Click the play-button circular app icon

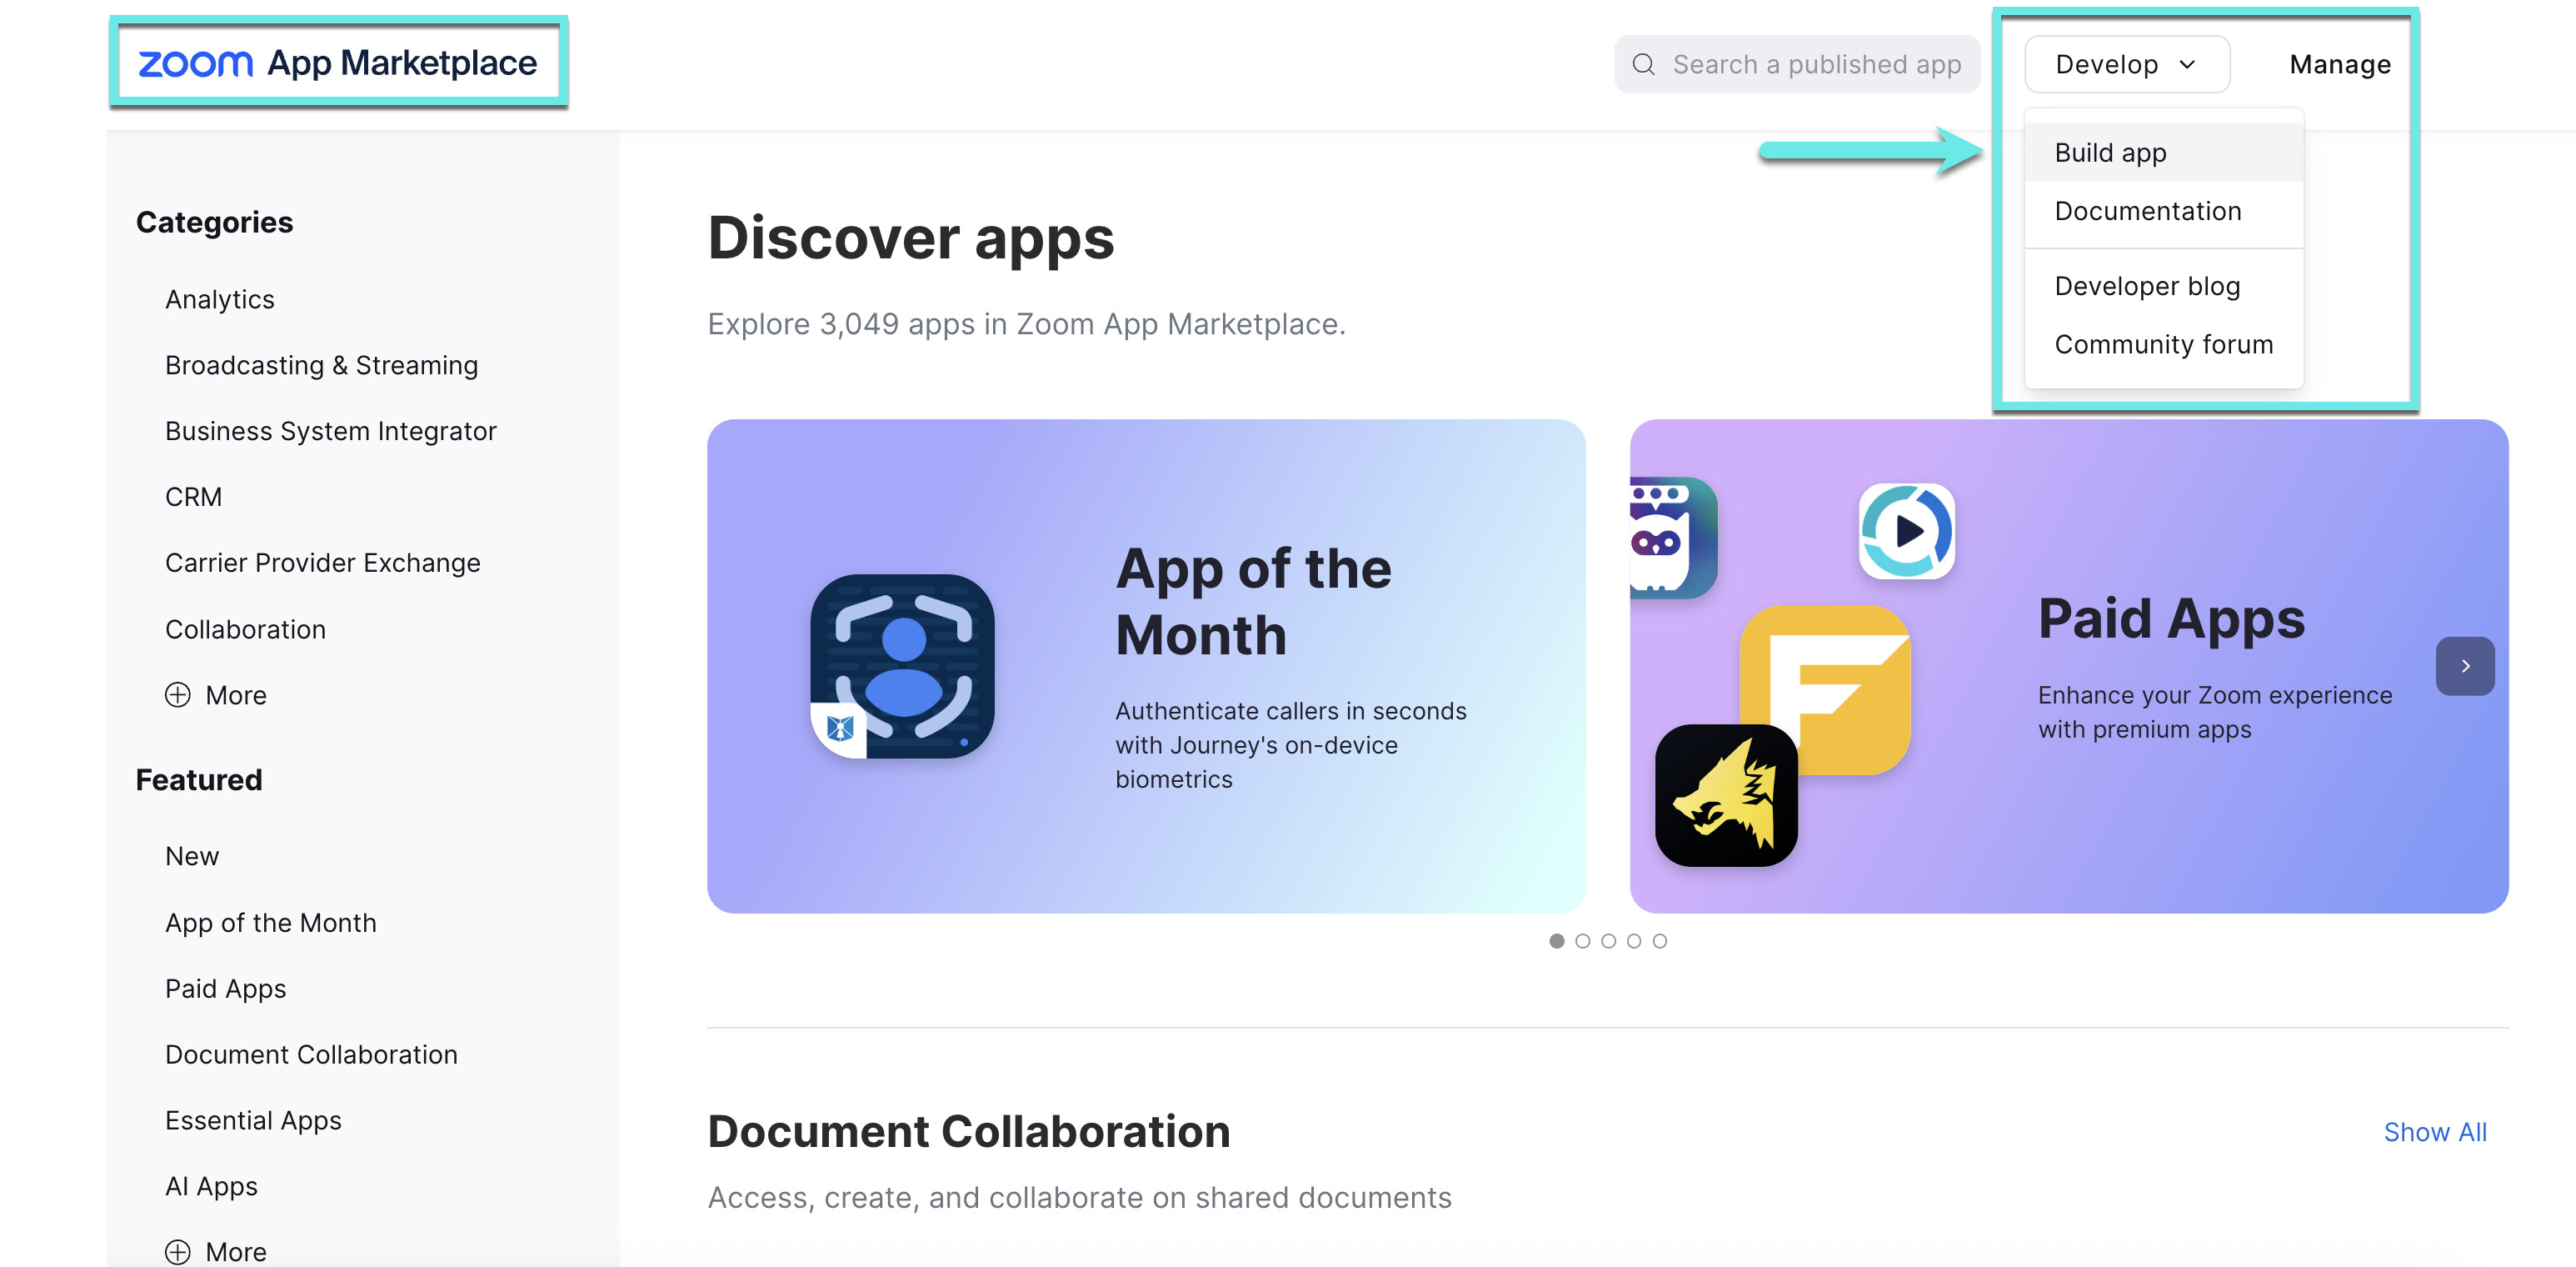(x=1906, y=532)
